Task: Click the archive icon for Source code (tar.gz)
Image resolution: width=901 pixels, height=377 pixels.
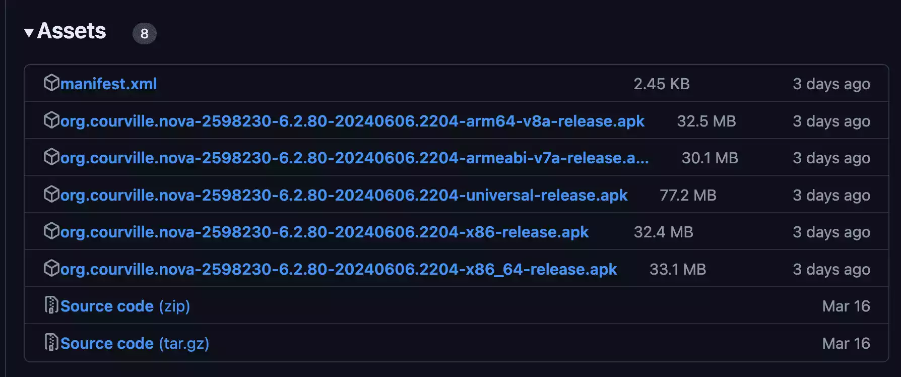Action: [x=51, y=342]
